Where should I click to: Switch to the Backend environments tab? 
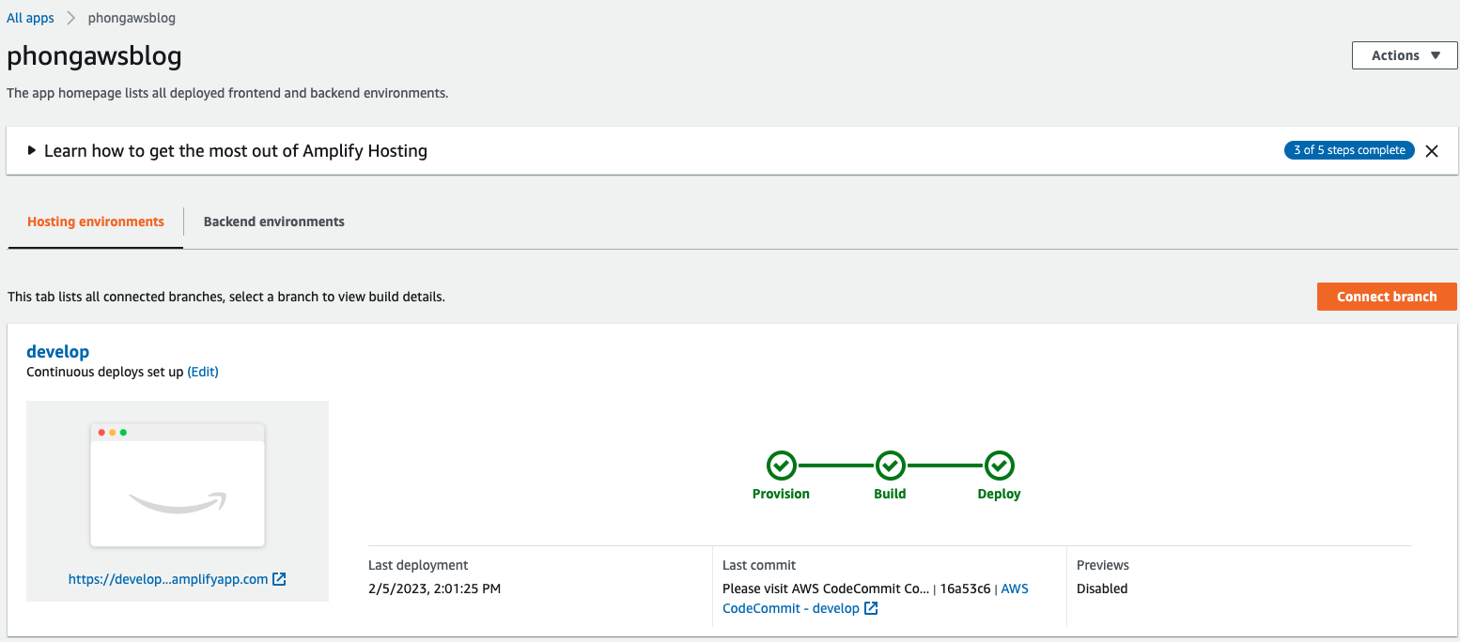click(x=273, y=222)
